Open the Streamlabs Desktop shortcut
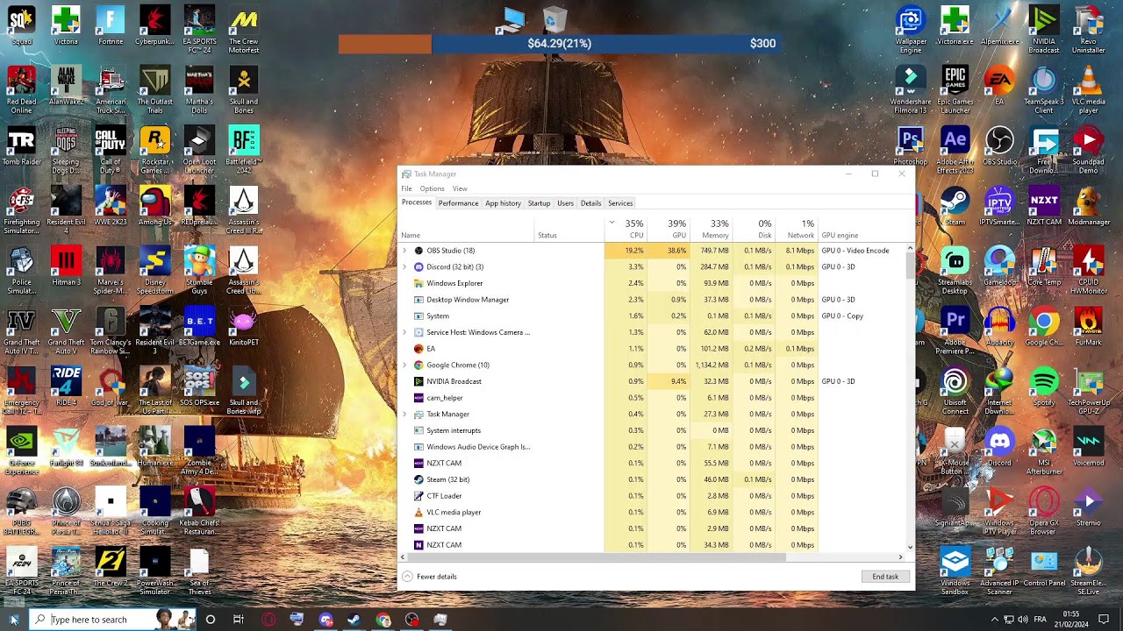 [x=955, y=270]
